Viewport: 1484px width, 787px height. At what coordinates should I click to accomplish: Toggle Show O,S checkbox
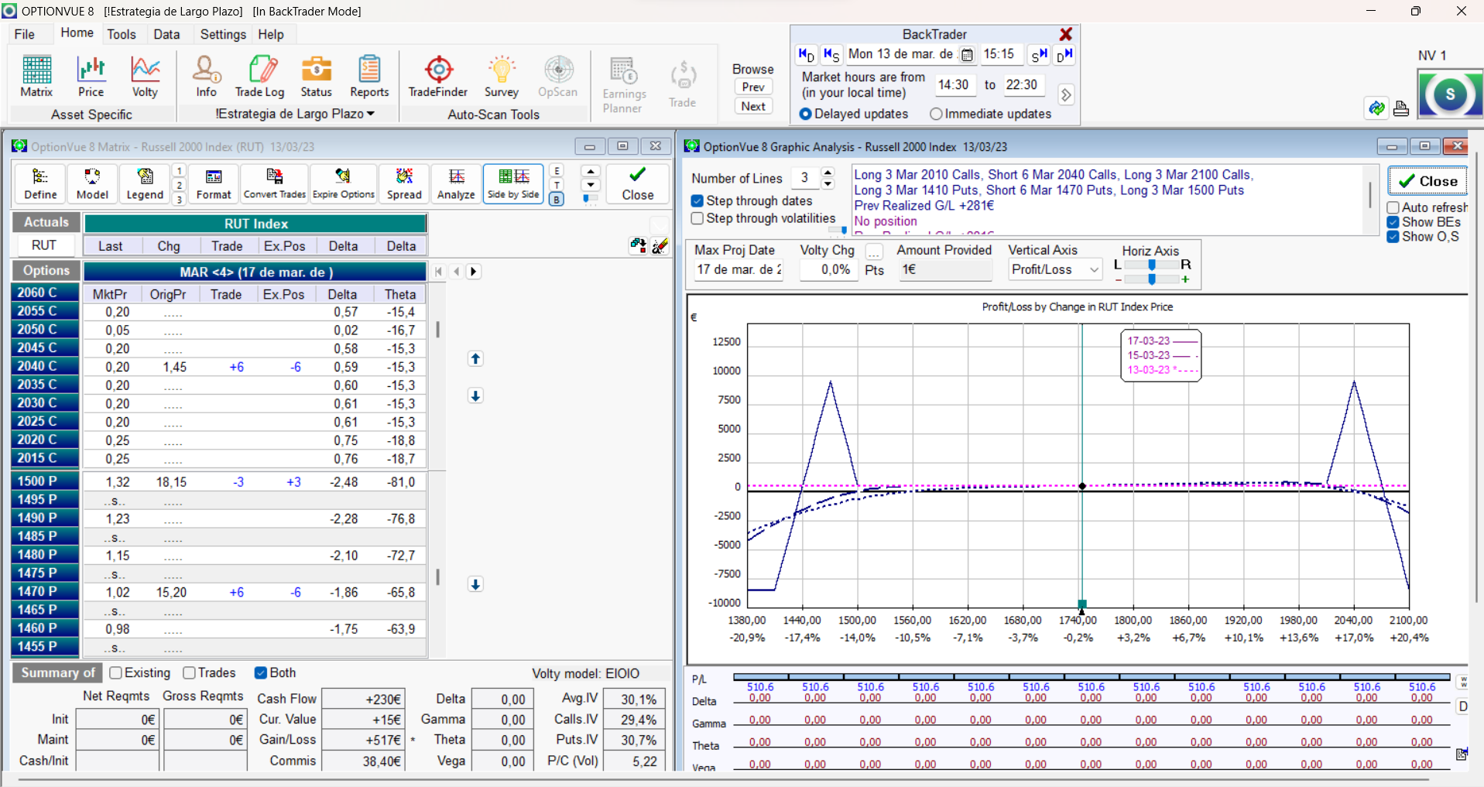1393,237
